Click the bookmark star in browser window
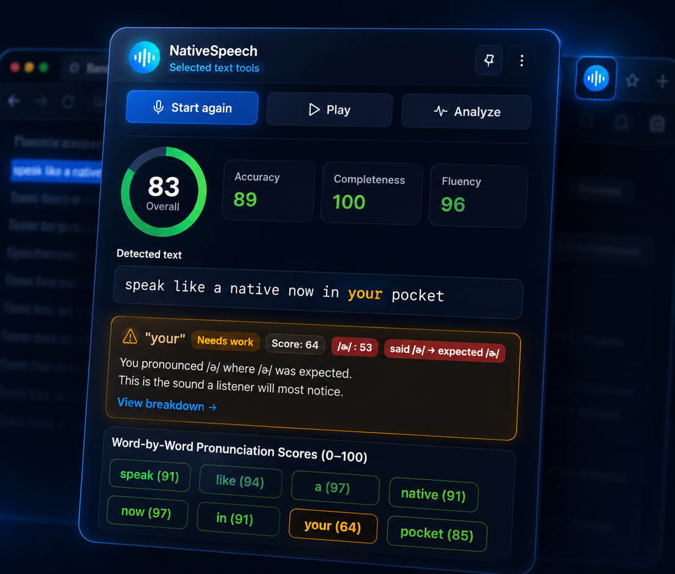 pos(632,80)
